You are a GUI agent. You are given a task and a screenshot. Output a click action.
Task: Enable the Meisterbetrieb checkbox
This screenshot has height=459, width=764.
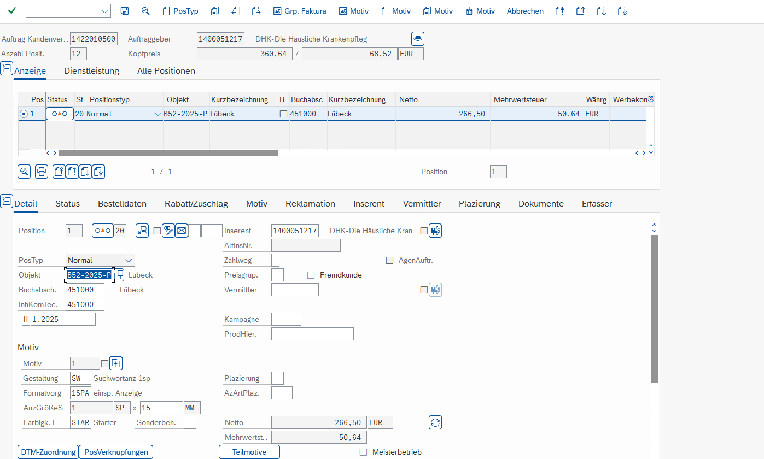click(363, 452)
